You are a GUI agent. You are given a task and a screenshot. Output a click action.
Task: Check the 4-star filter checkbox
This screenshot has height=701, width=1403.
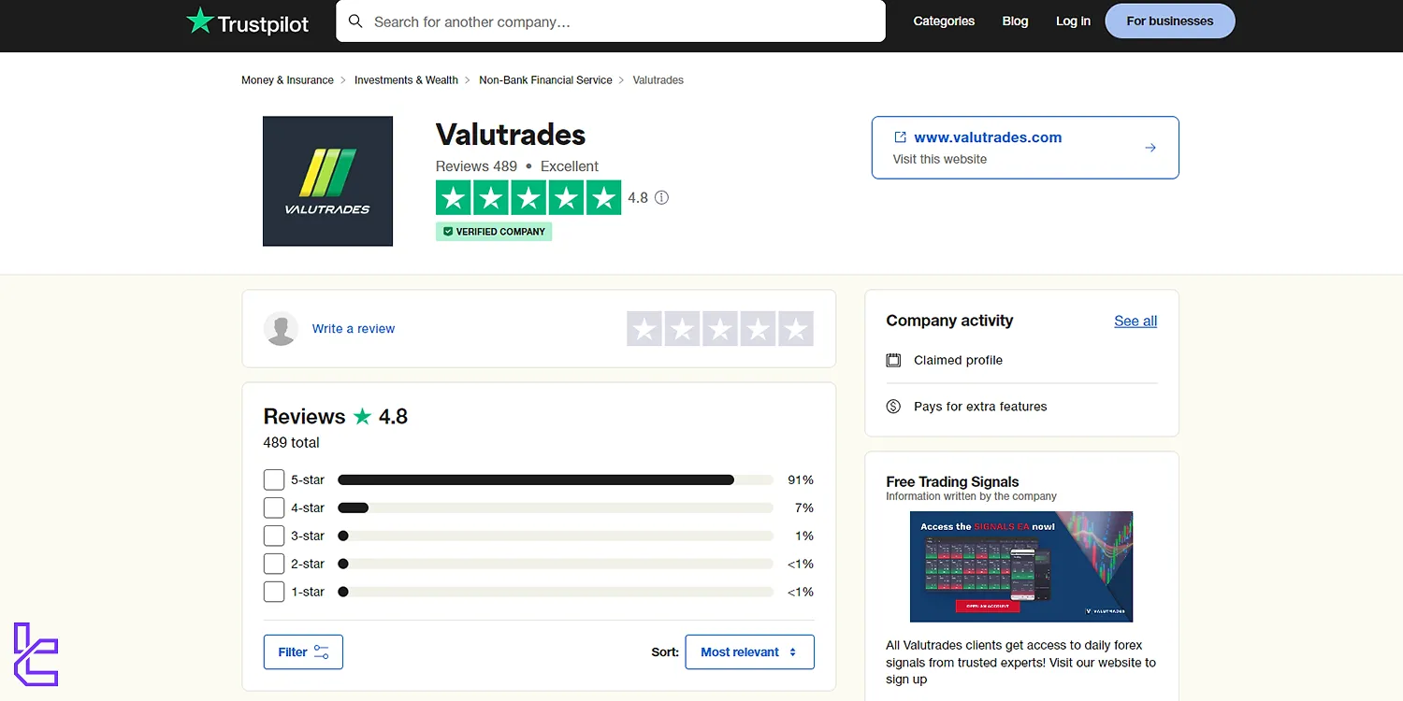click(x=274, y=508)
